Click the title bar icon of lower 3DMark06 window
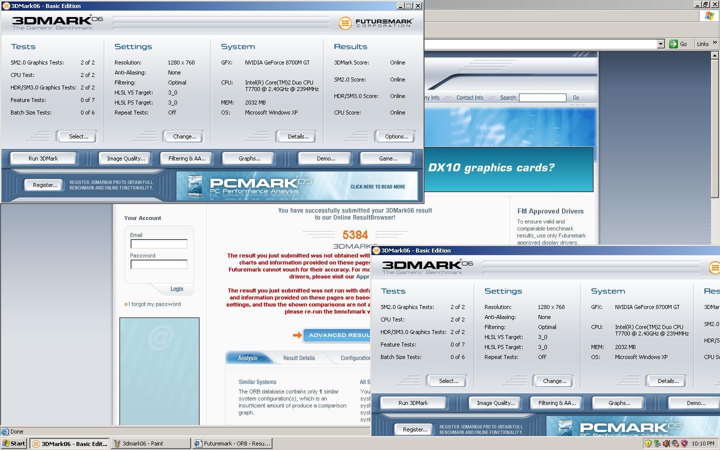720x450 pixels. [x=376, y=250]
